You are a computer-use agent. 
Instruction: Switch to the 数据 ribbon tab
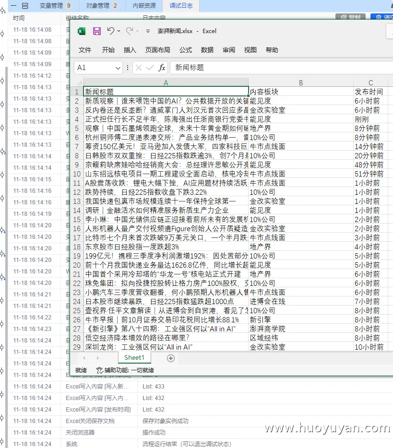click(x=207, y=50)
